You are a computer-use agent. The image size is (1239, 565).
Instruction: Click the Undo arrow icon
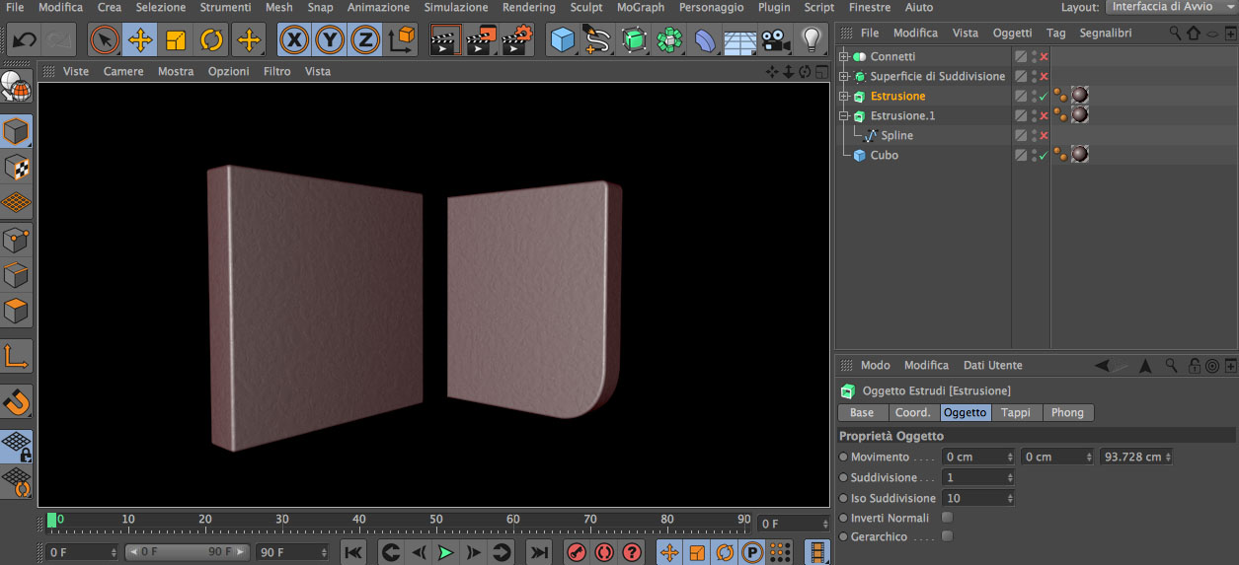pyautogui.click(x=25, y=40)
